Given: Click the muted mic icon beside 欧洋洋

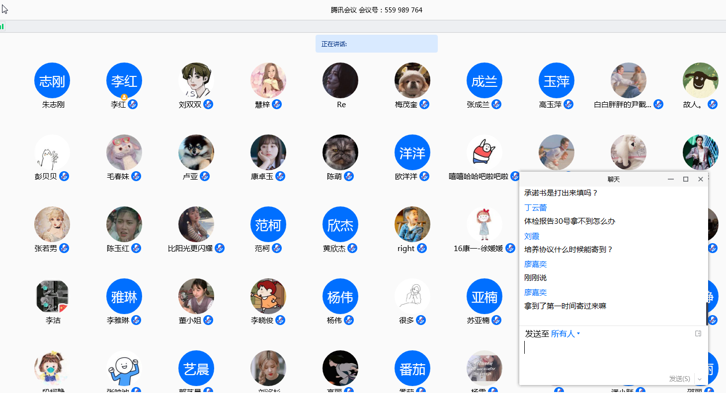Looking at the screenshot, I should coord(424,176).
